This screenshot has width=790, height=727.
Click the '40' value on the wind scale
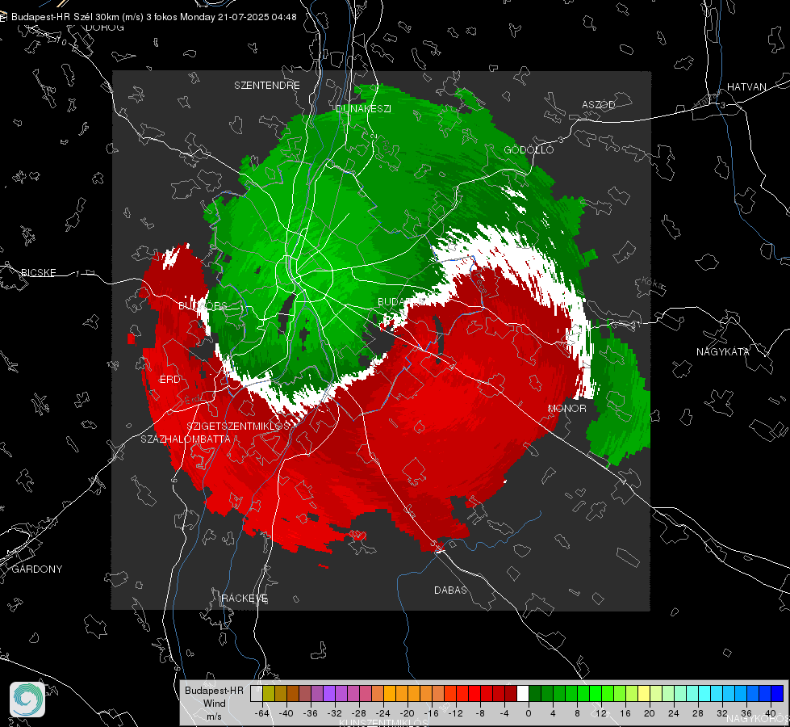[771, 713]
